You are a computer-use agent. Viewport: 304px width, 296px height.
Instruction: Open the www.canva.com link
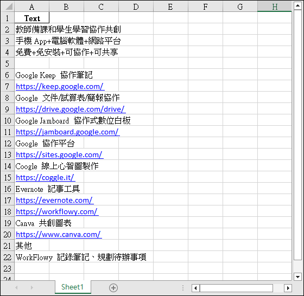pos(59,234)
